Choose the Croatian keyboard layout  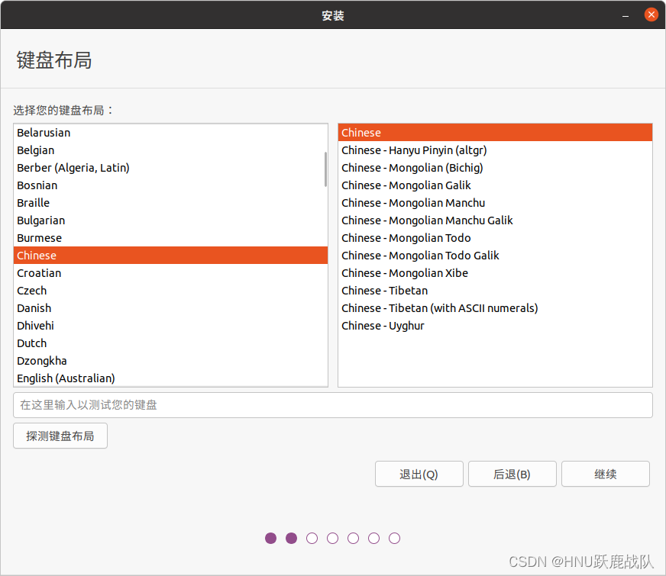click(39, 272)
